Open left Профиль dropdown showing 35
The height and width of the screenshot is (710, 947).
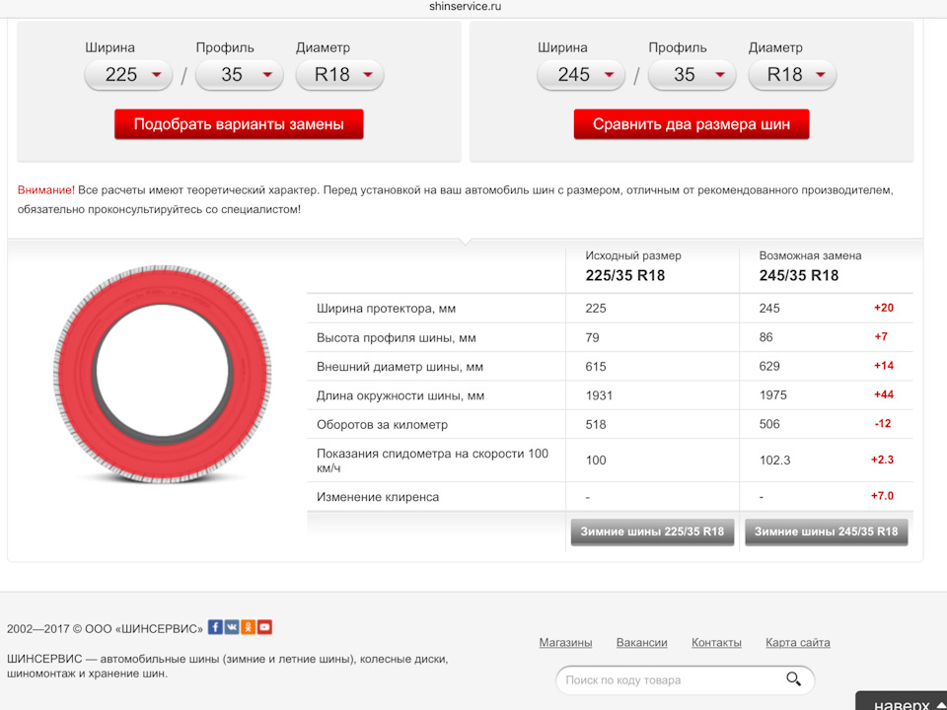(x=239, y=75)
